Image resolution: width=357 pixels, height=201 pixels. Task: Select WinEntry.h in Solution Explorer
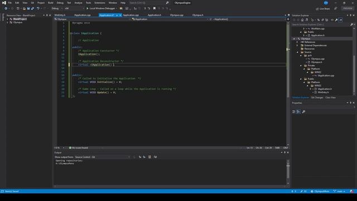(x=323, y=92)
